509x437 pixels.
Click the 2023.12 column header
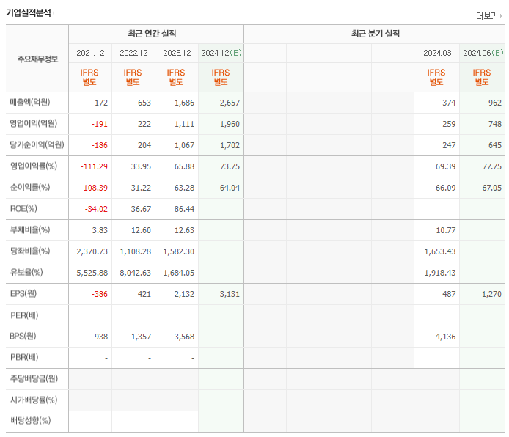(177, 53)
